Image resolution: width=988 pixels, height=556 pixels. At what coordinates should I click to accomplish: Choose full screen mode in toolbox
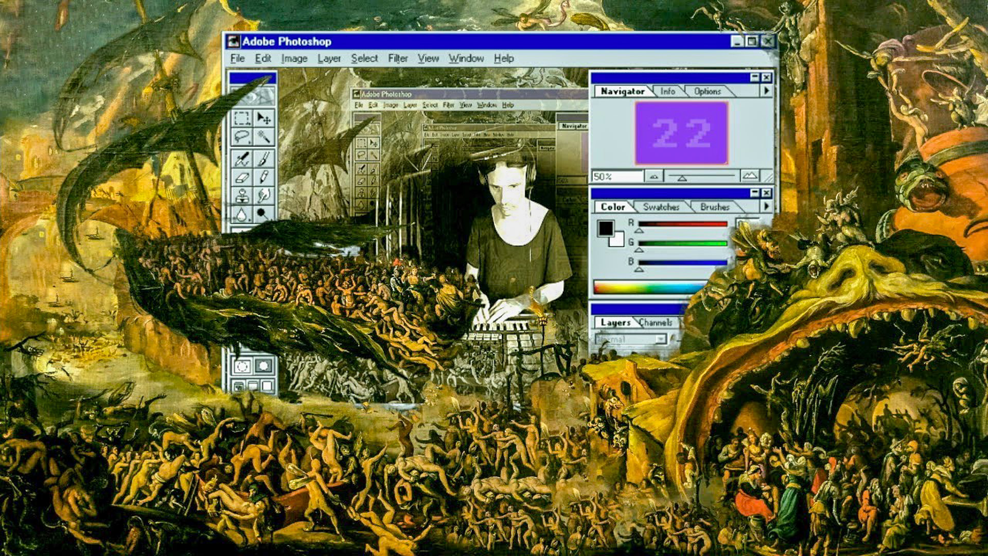tap(267, 386)
